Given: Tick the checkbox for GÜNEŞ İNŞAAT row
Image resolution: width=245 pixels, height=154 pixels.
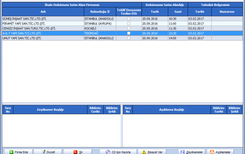Looking at the screenshot, I should tap(128, 18).
